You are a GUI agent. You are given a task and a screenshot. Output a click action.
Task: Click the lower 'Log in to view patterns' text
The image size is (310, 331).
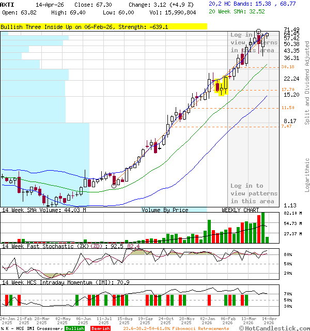(254, 193)
